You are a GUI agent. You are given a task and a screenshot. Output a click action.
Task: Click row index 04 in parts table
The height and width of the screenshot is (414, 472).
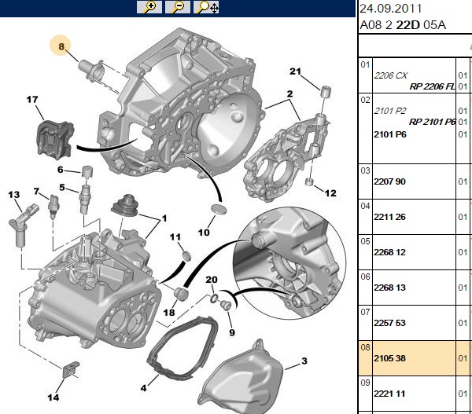(365, 206)
